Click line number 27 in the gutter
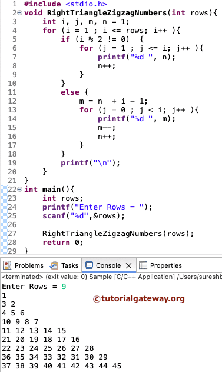 click(x=12, y=234)
